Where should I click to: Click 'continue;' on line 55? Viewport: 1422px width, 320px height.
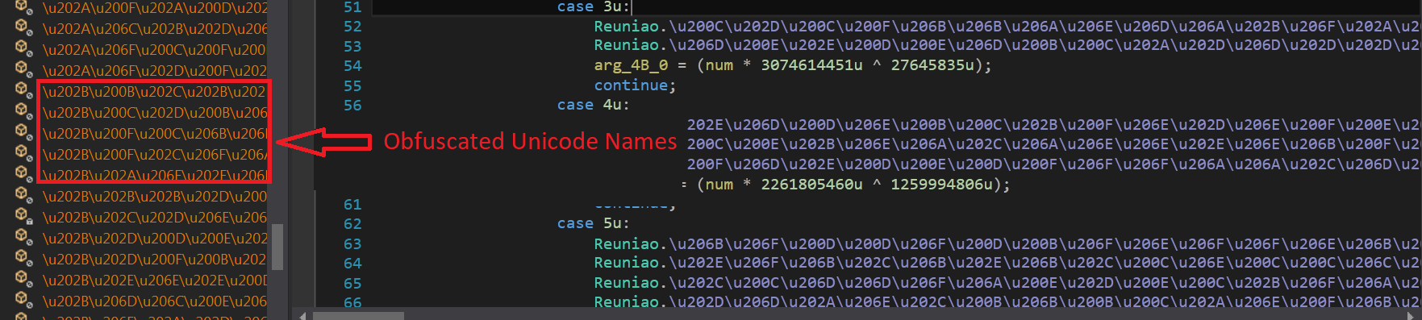[x=635, y=85]
